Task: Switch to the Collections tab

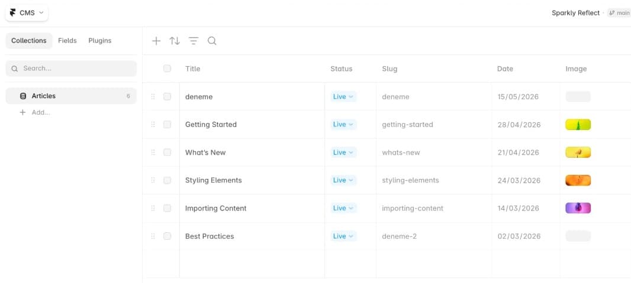Action: [x=29, y=41]
